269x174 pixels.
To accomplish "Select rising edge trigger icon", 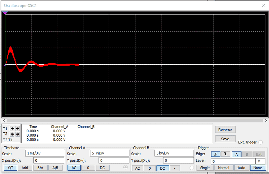I will pos(216,154).
